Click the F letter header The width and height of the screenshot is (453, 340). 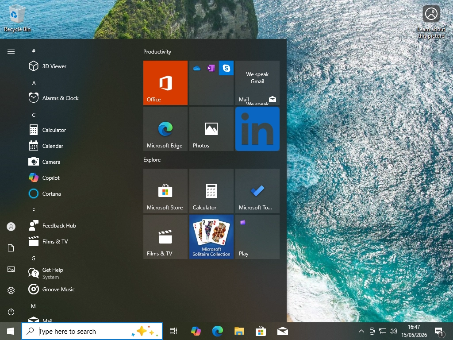[x=34, y=210]
